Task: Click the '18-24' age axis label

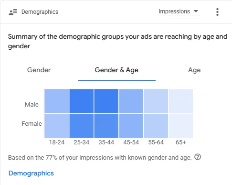Action: coord(57,142)
